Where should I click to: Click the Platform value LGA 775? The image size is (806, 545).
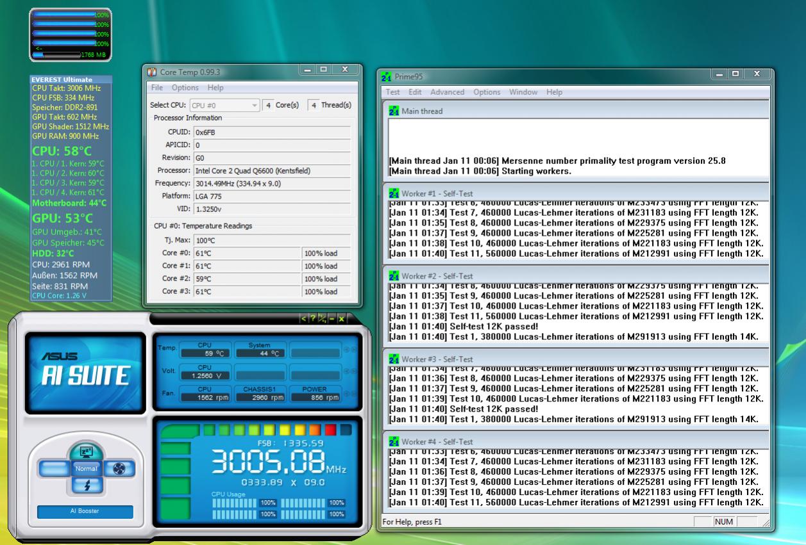click(x=272, y=196)
